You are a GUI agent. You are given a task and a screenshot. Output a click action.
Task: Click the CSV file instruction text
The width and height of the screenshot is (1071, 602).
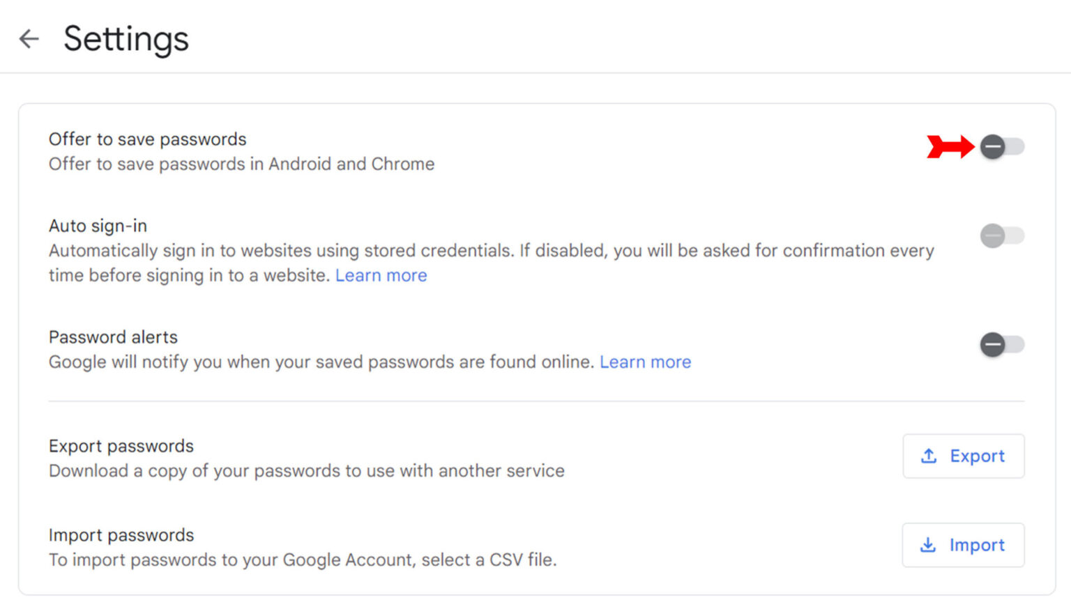pyautogui.click(x=303, y=559)
